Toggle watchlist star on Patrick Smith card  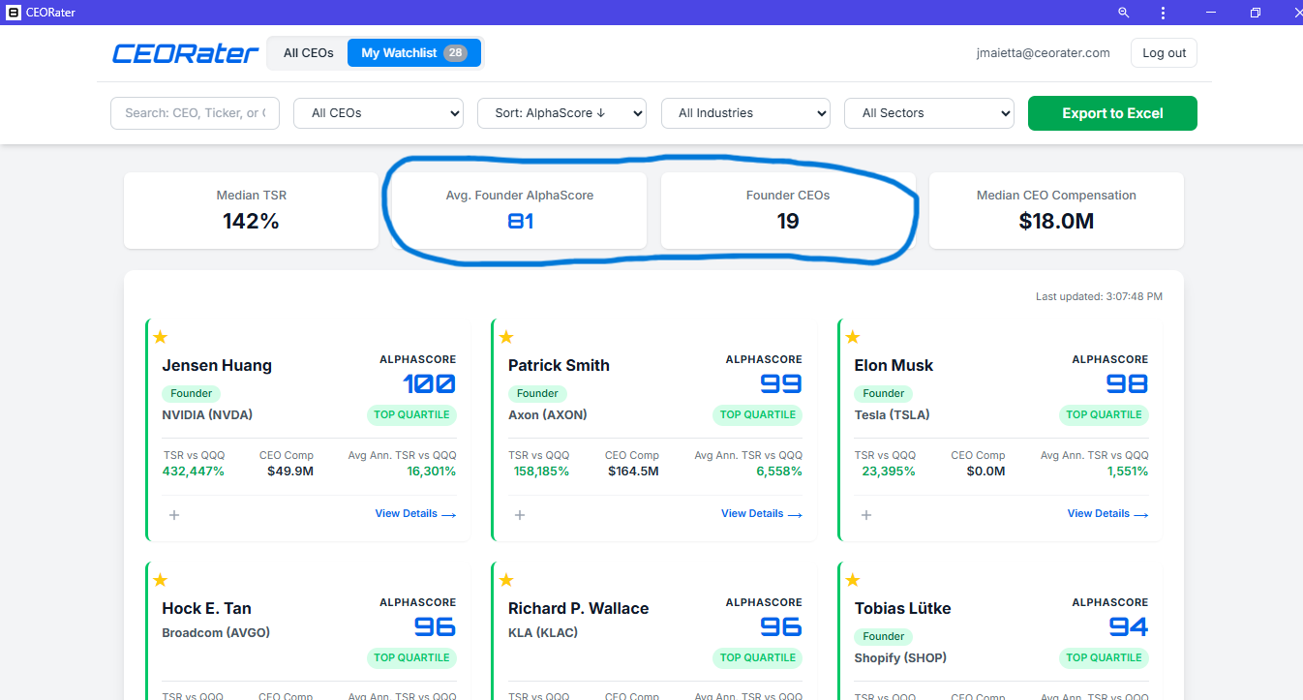coord(506,337)
